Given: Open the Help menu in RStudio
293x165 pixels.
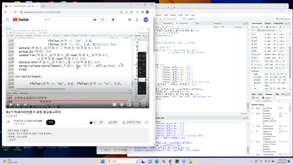Looking at the screenshot, I should coord(193,15).
